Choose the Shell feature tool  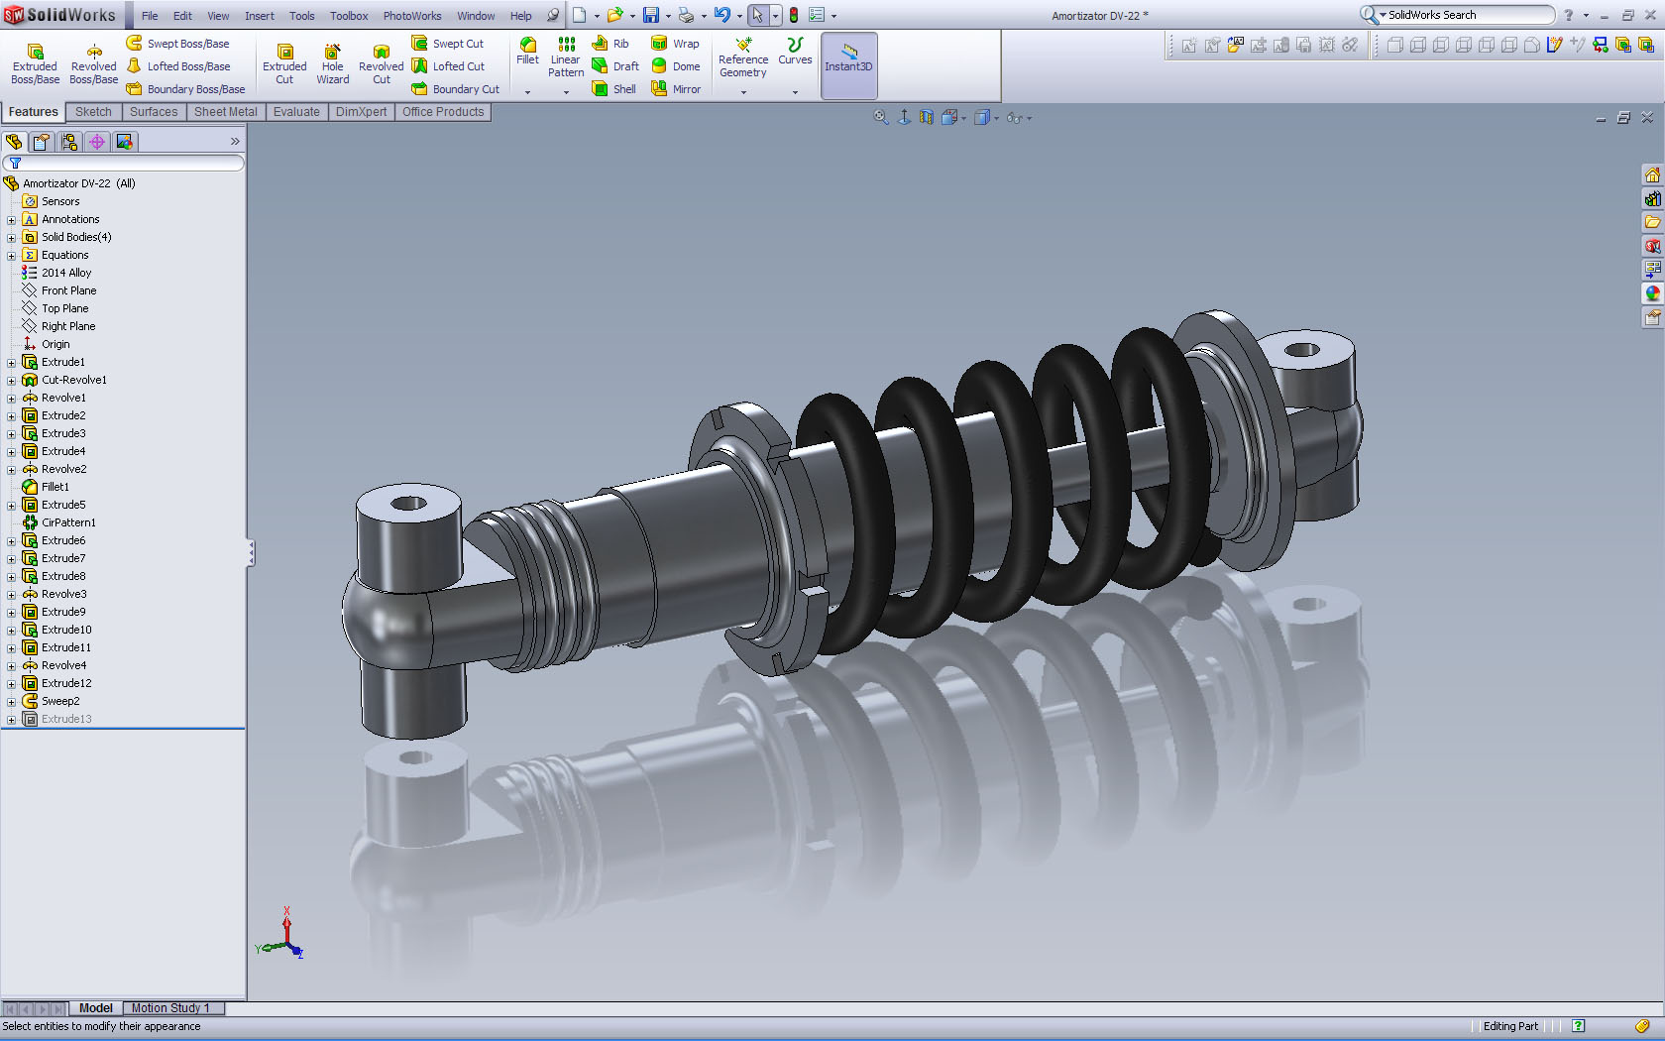point(614,89)
